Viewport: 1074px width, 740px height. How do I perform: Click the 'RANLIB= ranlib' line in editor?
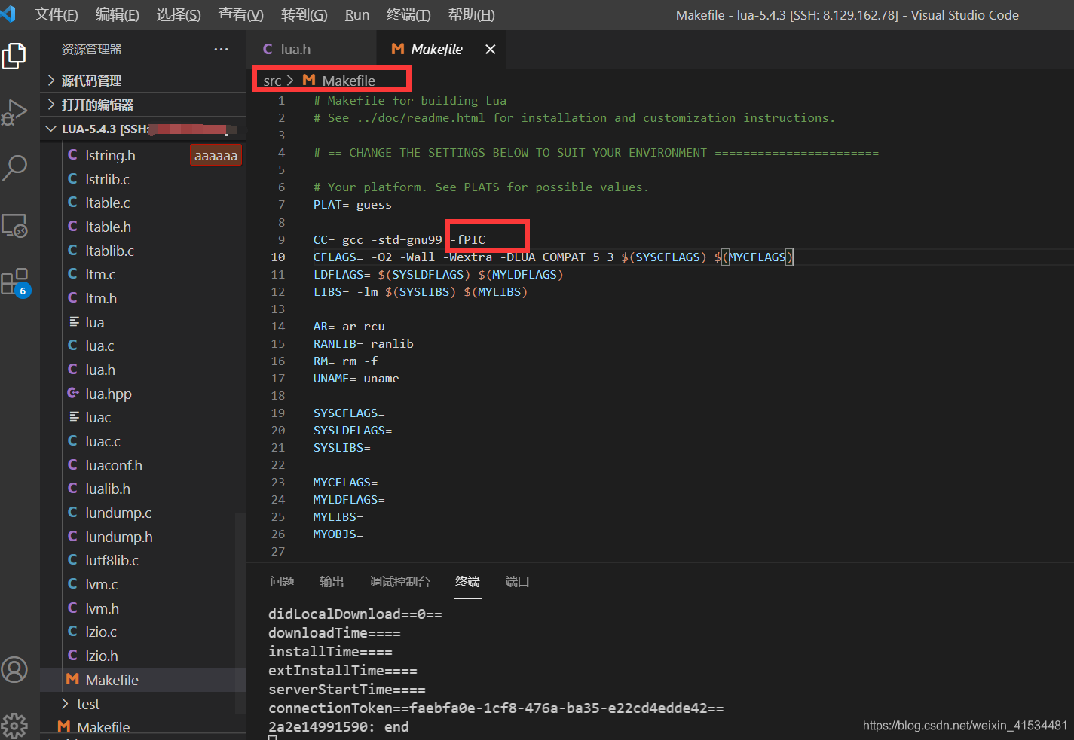tap(363, 343)
